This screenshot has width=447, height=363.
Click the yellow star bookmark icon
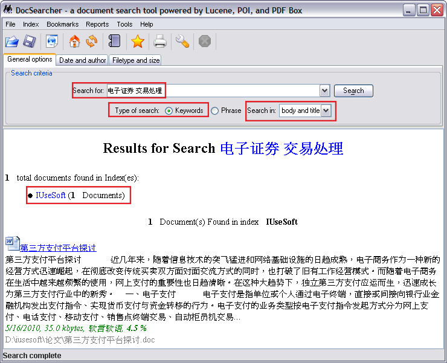pos(138,41)
